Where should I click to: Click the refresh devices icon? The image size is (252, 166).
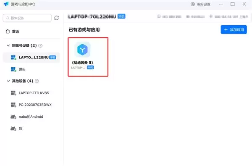tap(56, 18)
